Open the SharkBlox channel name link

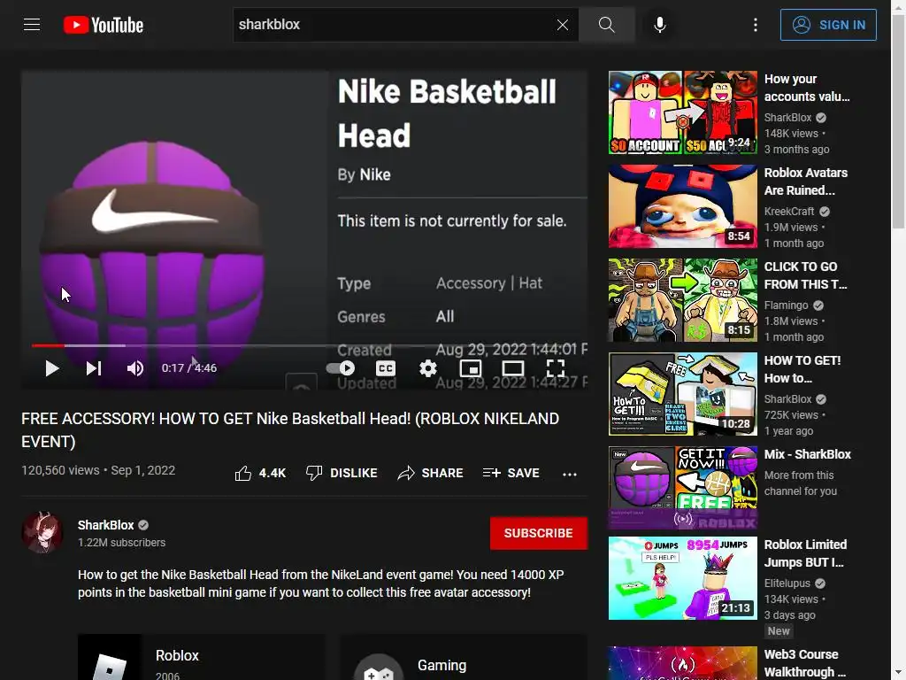point(106,525)
